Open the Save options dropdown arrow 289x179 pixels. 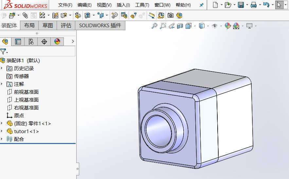[247, 5]
